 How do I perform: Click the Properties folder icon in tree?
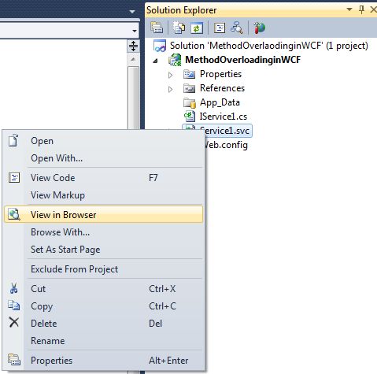(189, 74)
